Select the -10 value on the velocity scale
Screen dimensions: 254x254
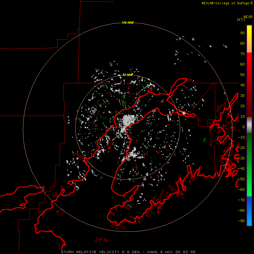click(241, 137)
